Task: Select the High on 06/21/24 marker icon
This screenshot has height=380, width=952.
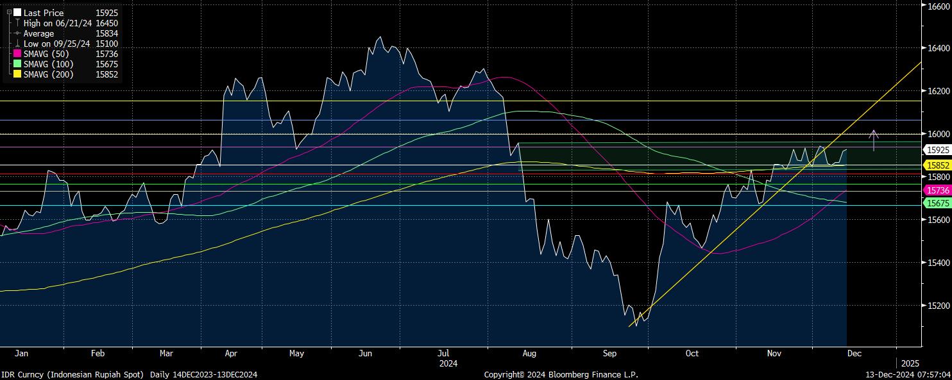Action: 17,23
